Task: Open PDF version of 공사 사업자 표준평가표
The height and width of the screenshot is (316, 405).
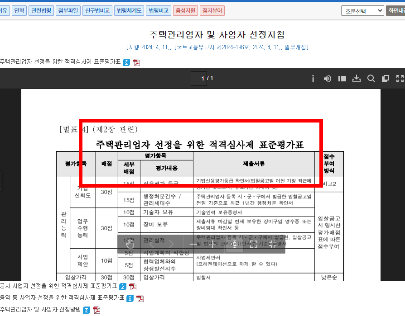Action: tap(133, 286)
